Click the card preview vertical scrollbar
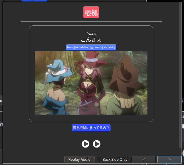The height and width of the screenshot is (165, 184). pyautogui.click(x=180, y=75)
